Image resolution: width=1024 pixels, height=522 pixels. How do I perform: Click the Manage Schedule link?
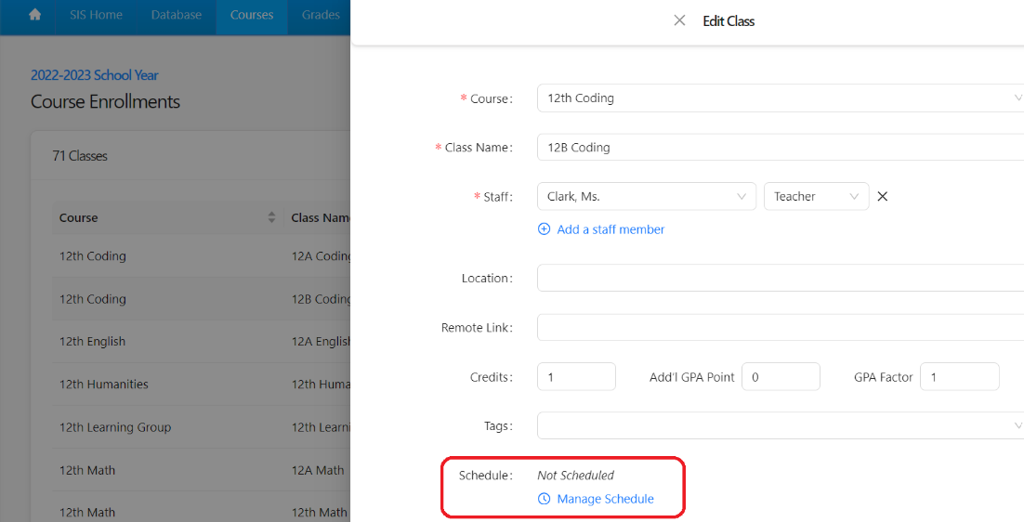click(606, 499)
